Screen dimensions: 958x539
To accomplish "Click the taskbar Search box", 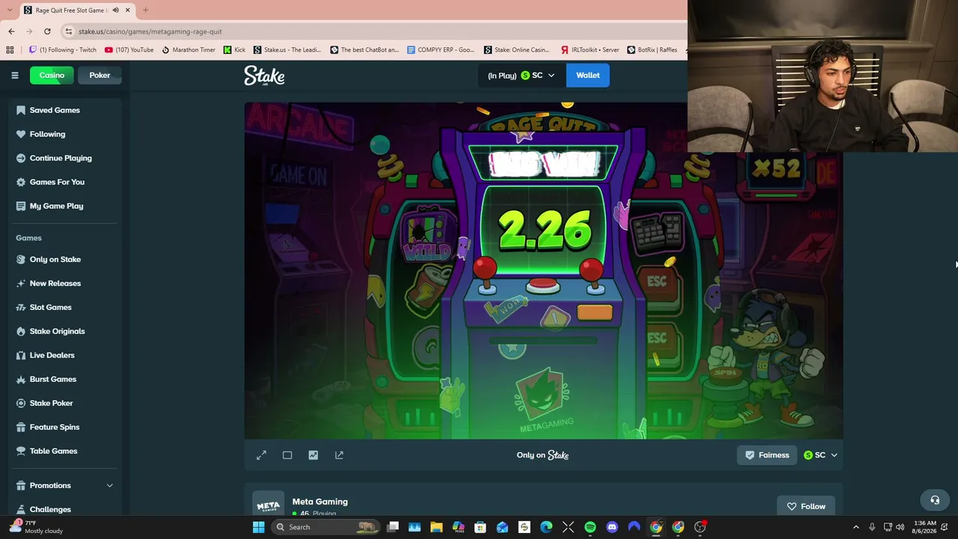I will click(x=326, y=527).
